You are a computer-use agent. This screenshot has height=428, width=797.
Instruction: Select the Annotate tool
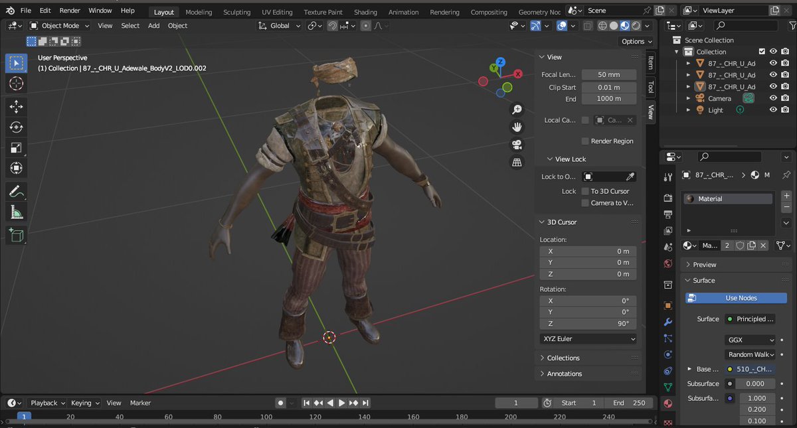[17, 192]
